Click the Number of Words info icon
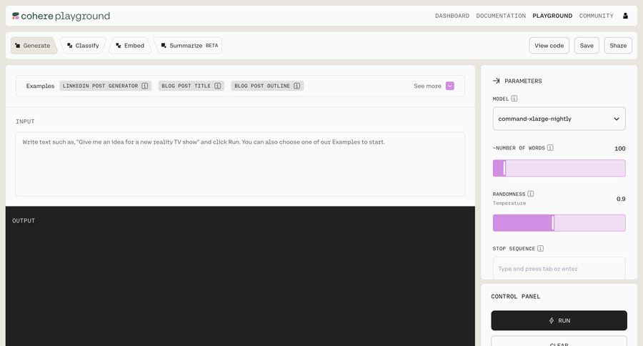The image size is (643, 346). pos(550,148)
